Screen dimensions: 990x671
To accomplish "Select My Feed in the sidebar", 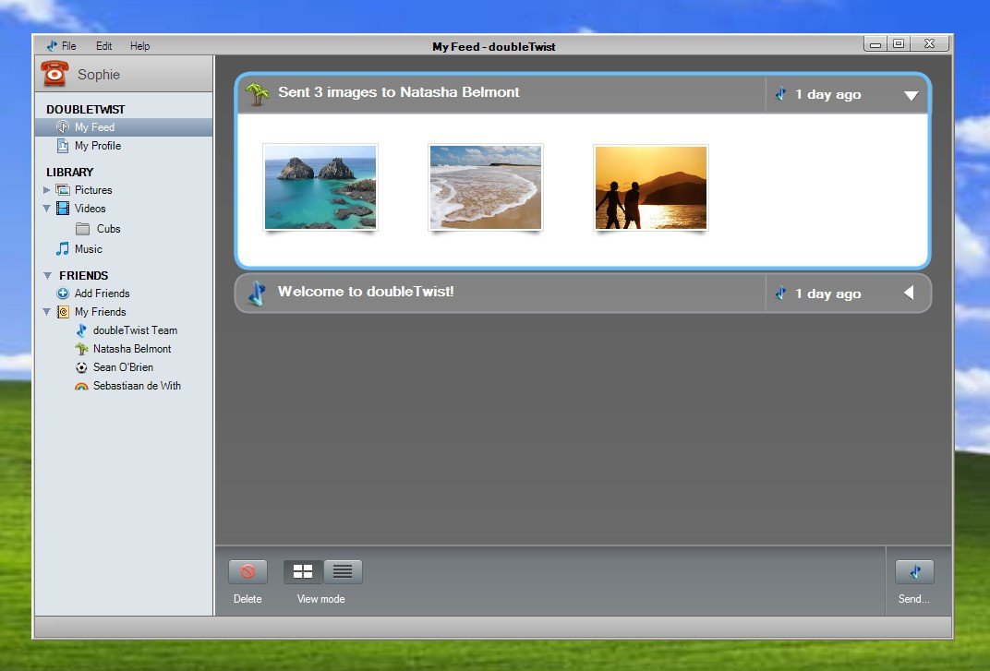I will pos(124,126).
